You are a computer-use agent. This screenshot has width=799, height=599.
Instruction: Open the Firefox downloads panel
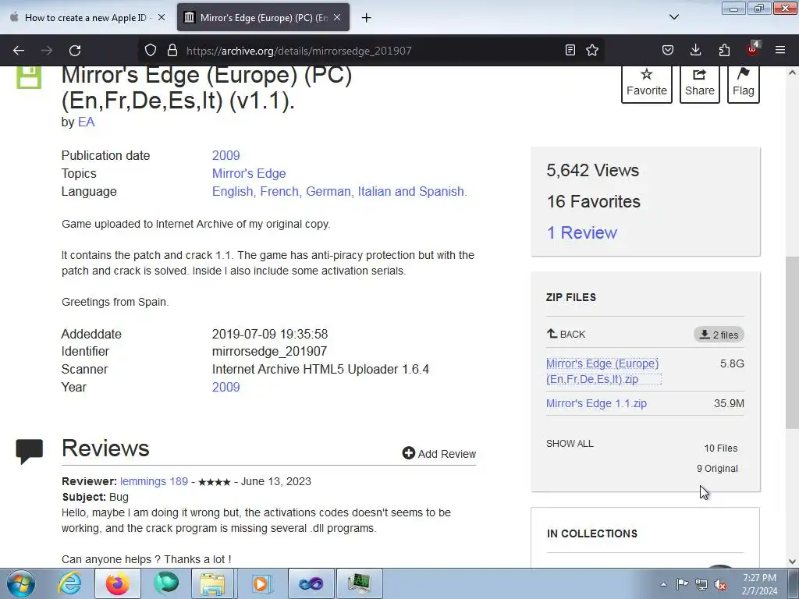(695, 50)
